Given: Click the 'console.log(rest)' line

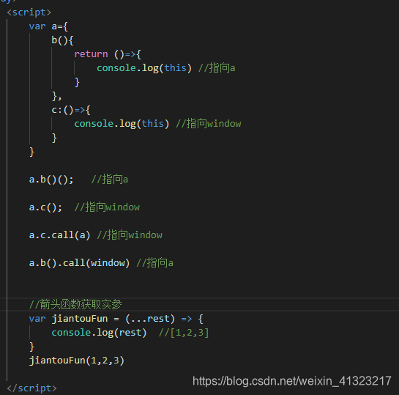Looking at the screenshot, I should click(x=99, y=333).
